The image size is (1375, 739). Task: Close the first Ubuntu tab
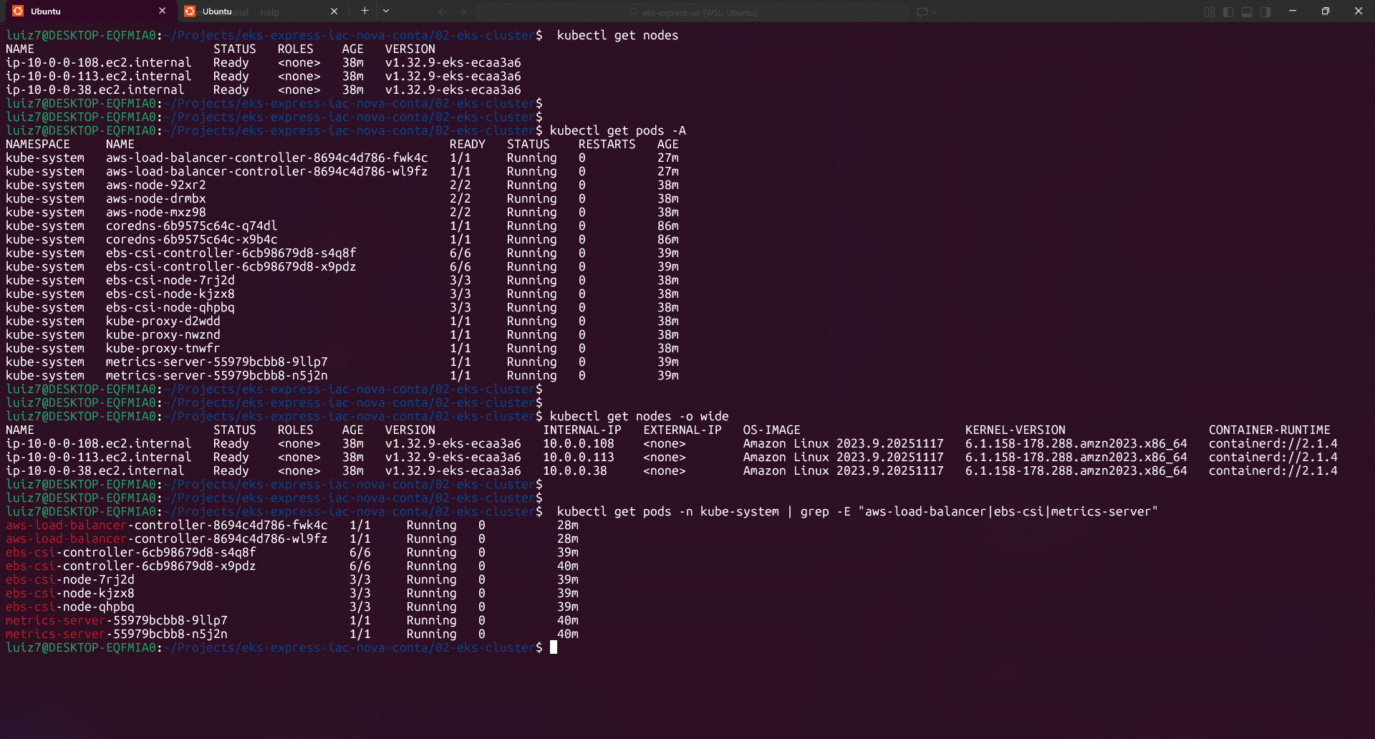tap(163, 11)
